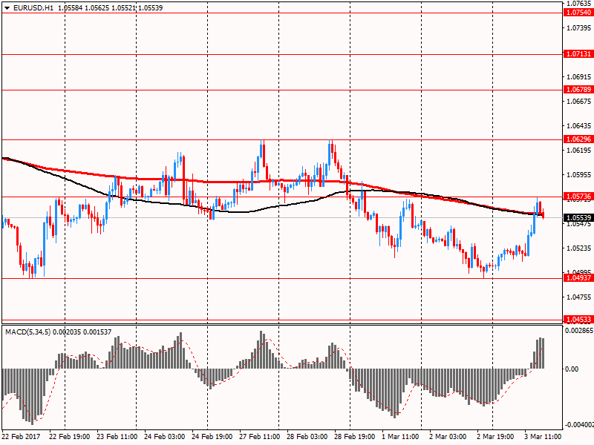Viewport: 594px width, 445px height.
Task: Open the chart menu triangle beside EURUSD,H1
Action: point(7,8)
